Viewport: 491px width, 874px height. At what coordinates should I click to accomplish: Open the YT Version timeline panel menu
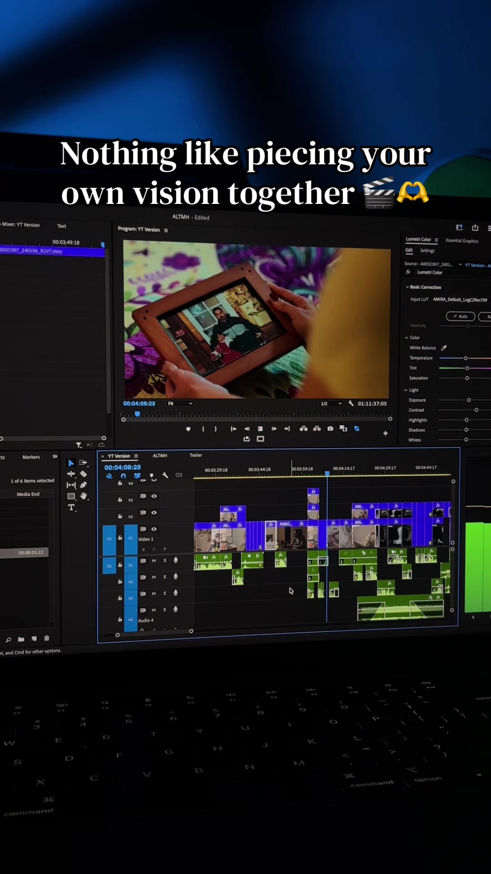[x=136, y=456]
